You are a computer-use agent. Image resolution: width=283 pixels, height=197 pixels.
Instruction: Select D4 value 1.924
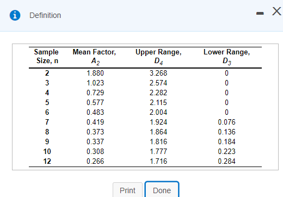[158, 122]
